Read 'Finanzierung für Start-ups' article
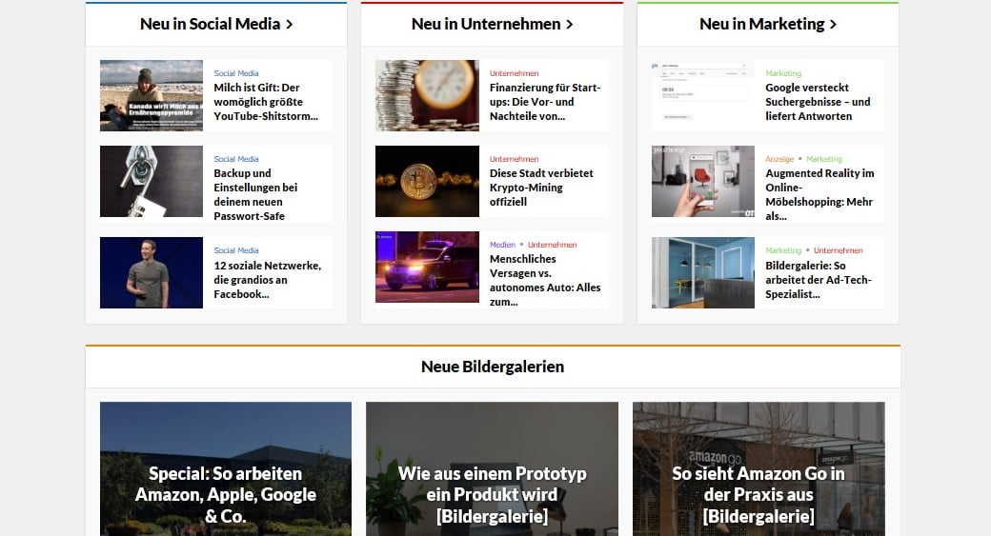991x536 pixels. tap(545, 102)
